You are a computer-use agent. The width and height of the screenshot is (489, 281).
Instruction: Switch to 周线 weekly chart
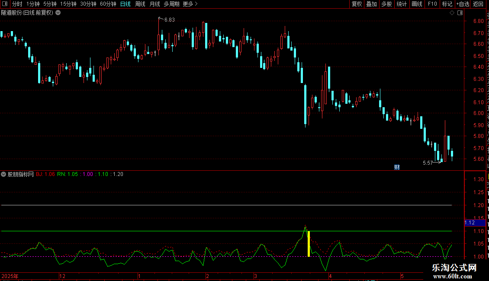[x=140, y=4]
